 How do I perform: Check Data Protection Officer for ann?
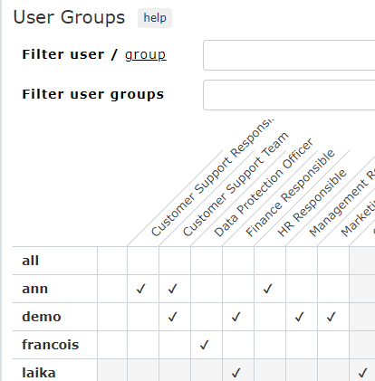point(207,289)
